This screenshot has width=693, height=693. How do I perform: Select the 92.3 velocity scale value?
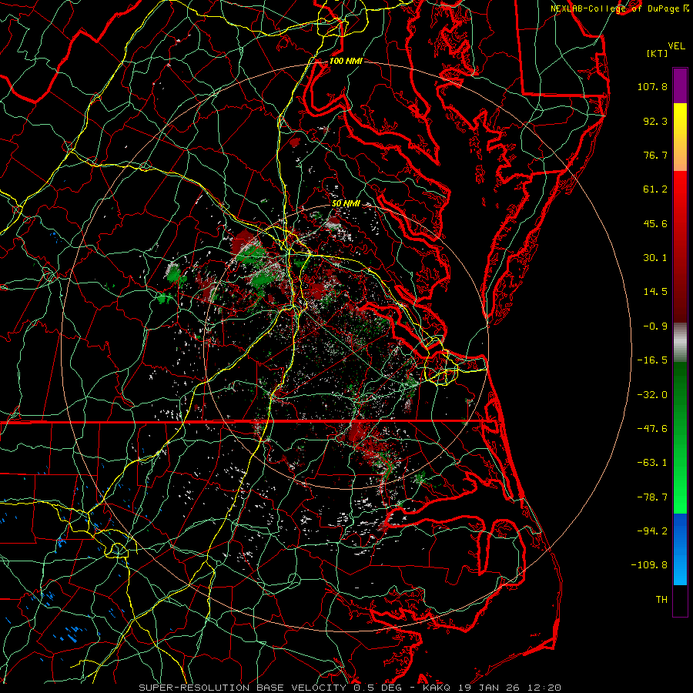[655, 121]
